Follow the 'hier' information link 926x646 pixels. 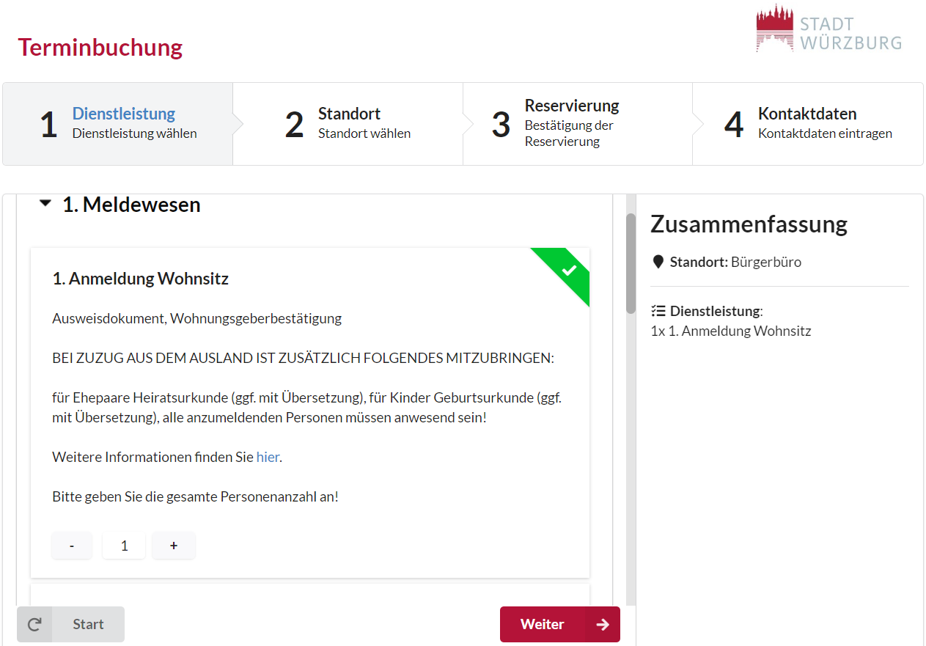coord(268,457)
